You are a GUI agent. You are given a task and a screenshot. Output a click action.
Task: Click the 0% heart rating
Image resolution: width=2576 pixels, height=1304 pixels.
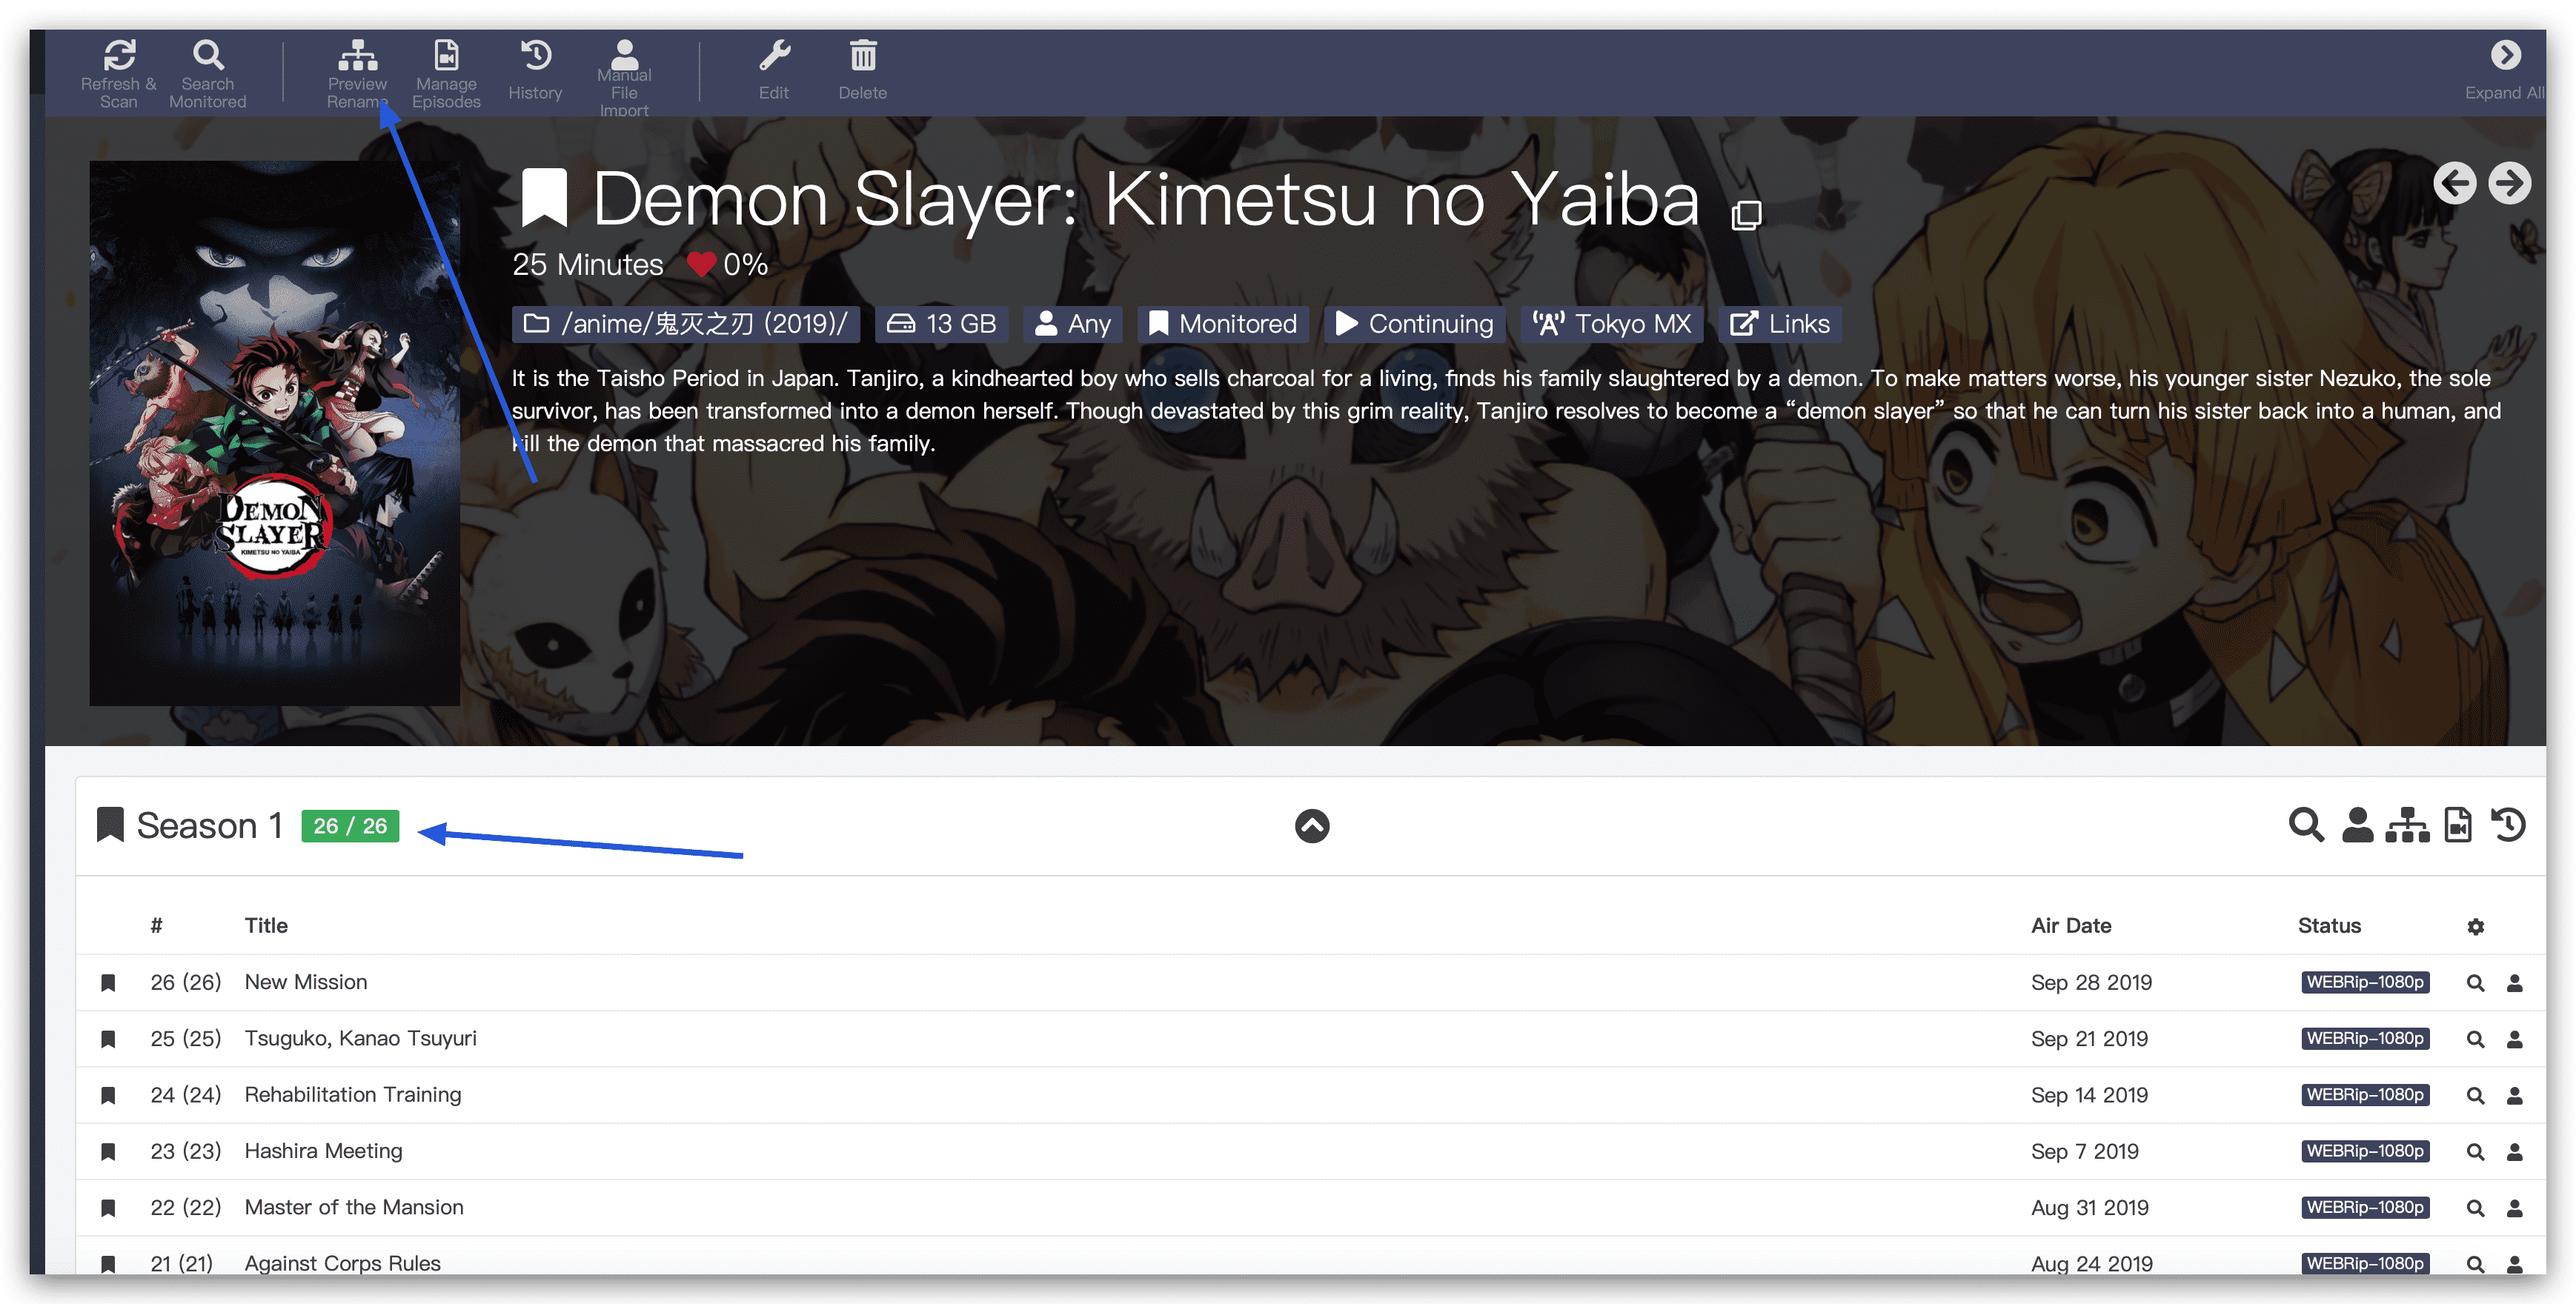click(728, 264)
